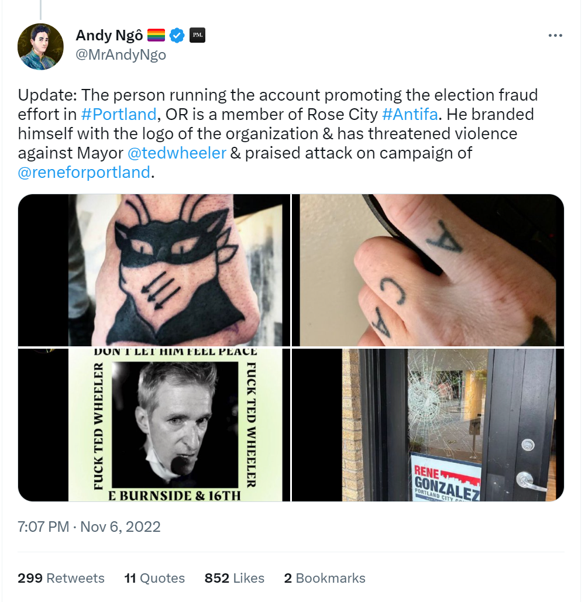
Task: View the 11 Quotes list
Action: (x=154, y=578)
